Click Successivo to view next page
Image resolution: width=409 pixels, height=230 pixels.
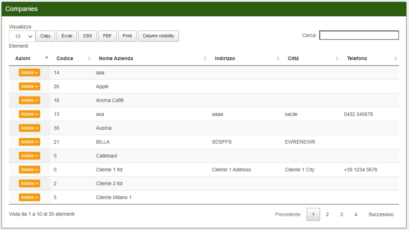[381, 214]
